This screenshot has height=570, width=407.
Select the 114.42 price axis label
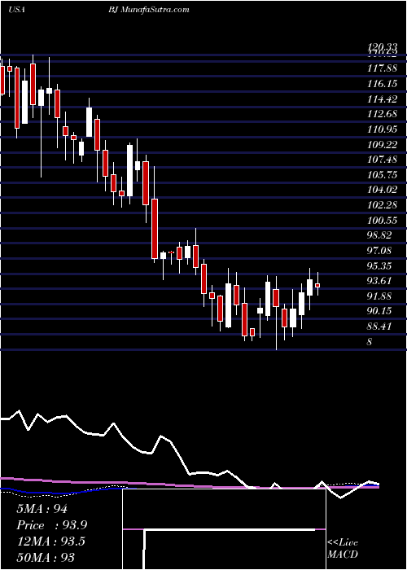coord(382,99)
